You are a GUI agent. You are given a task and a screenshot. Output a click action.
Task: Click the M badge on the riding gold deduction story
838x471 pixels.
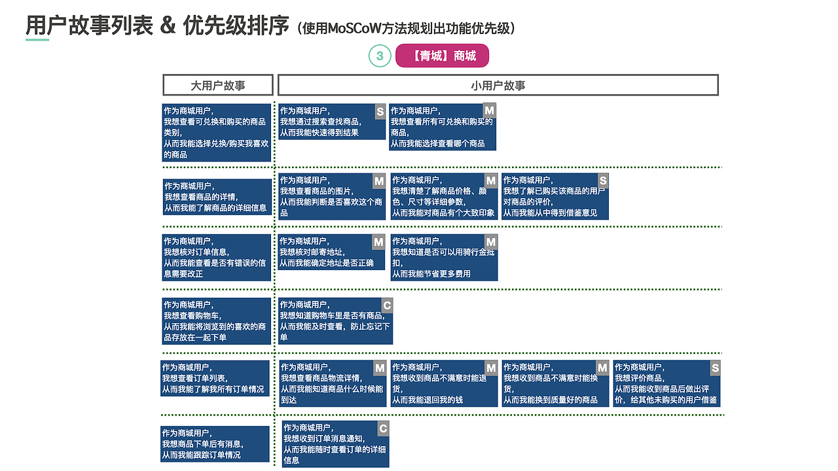tap(489, 241)
